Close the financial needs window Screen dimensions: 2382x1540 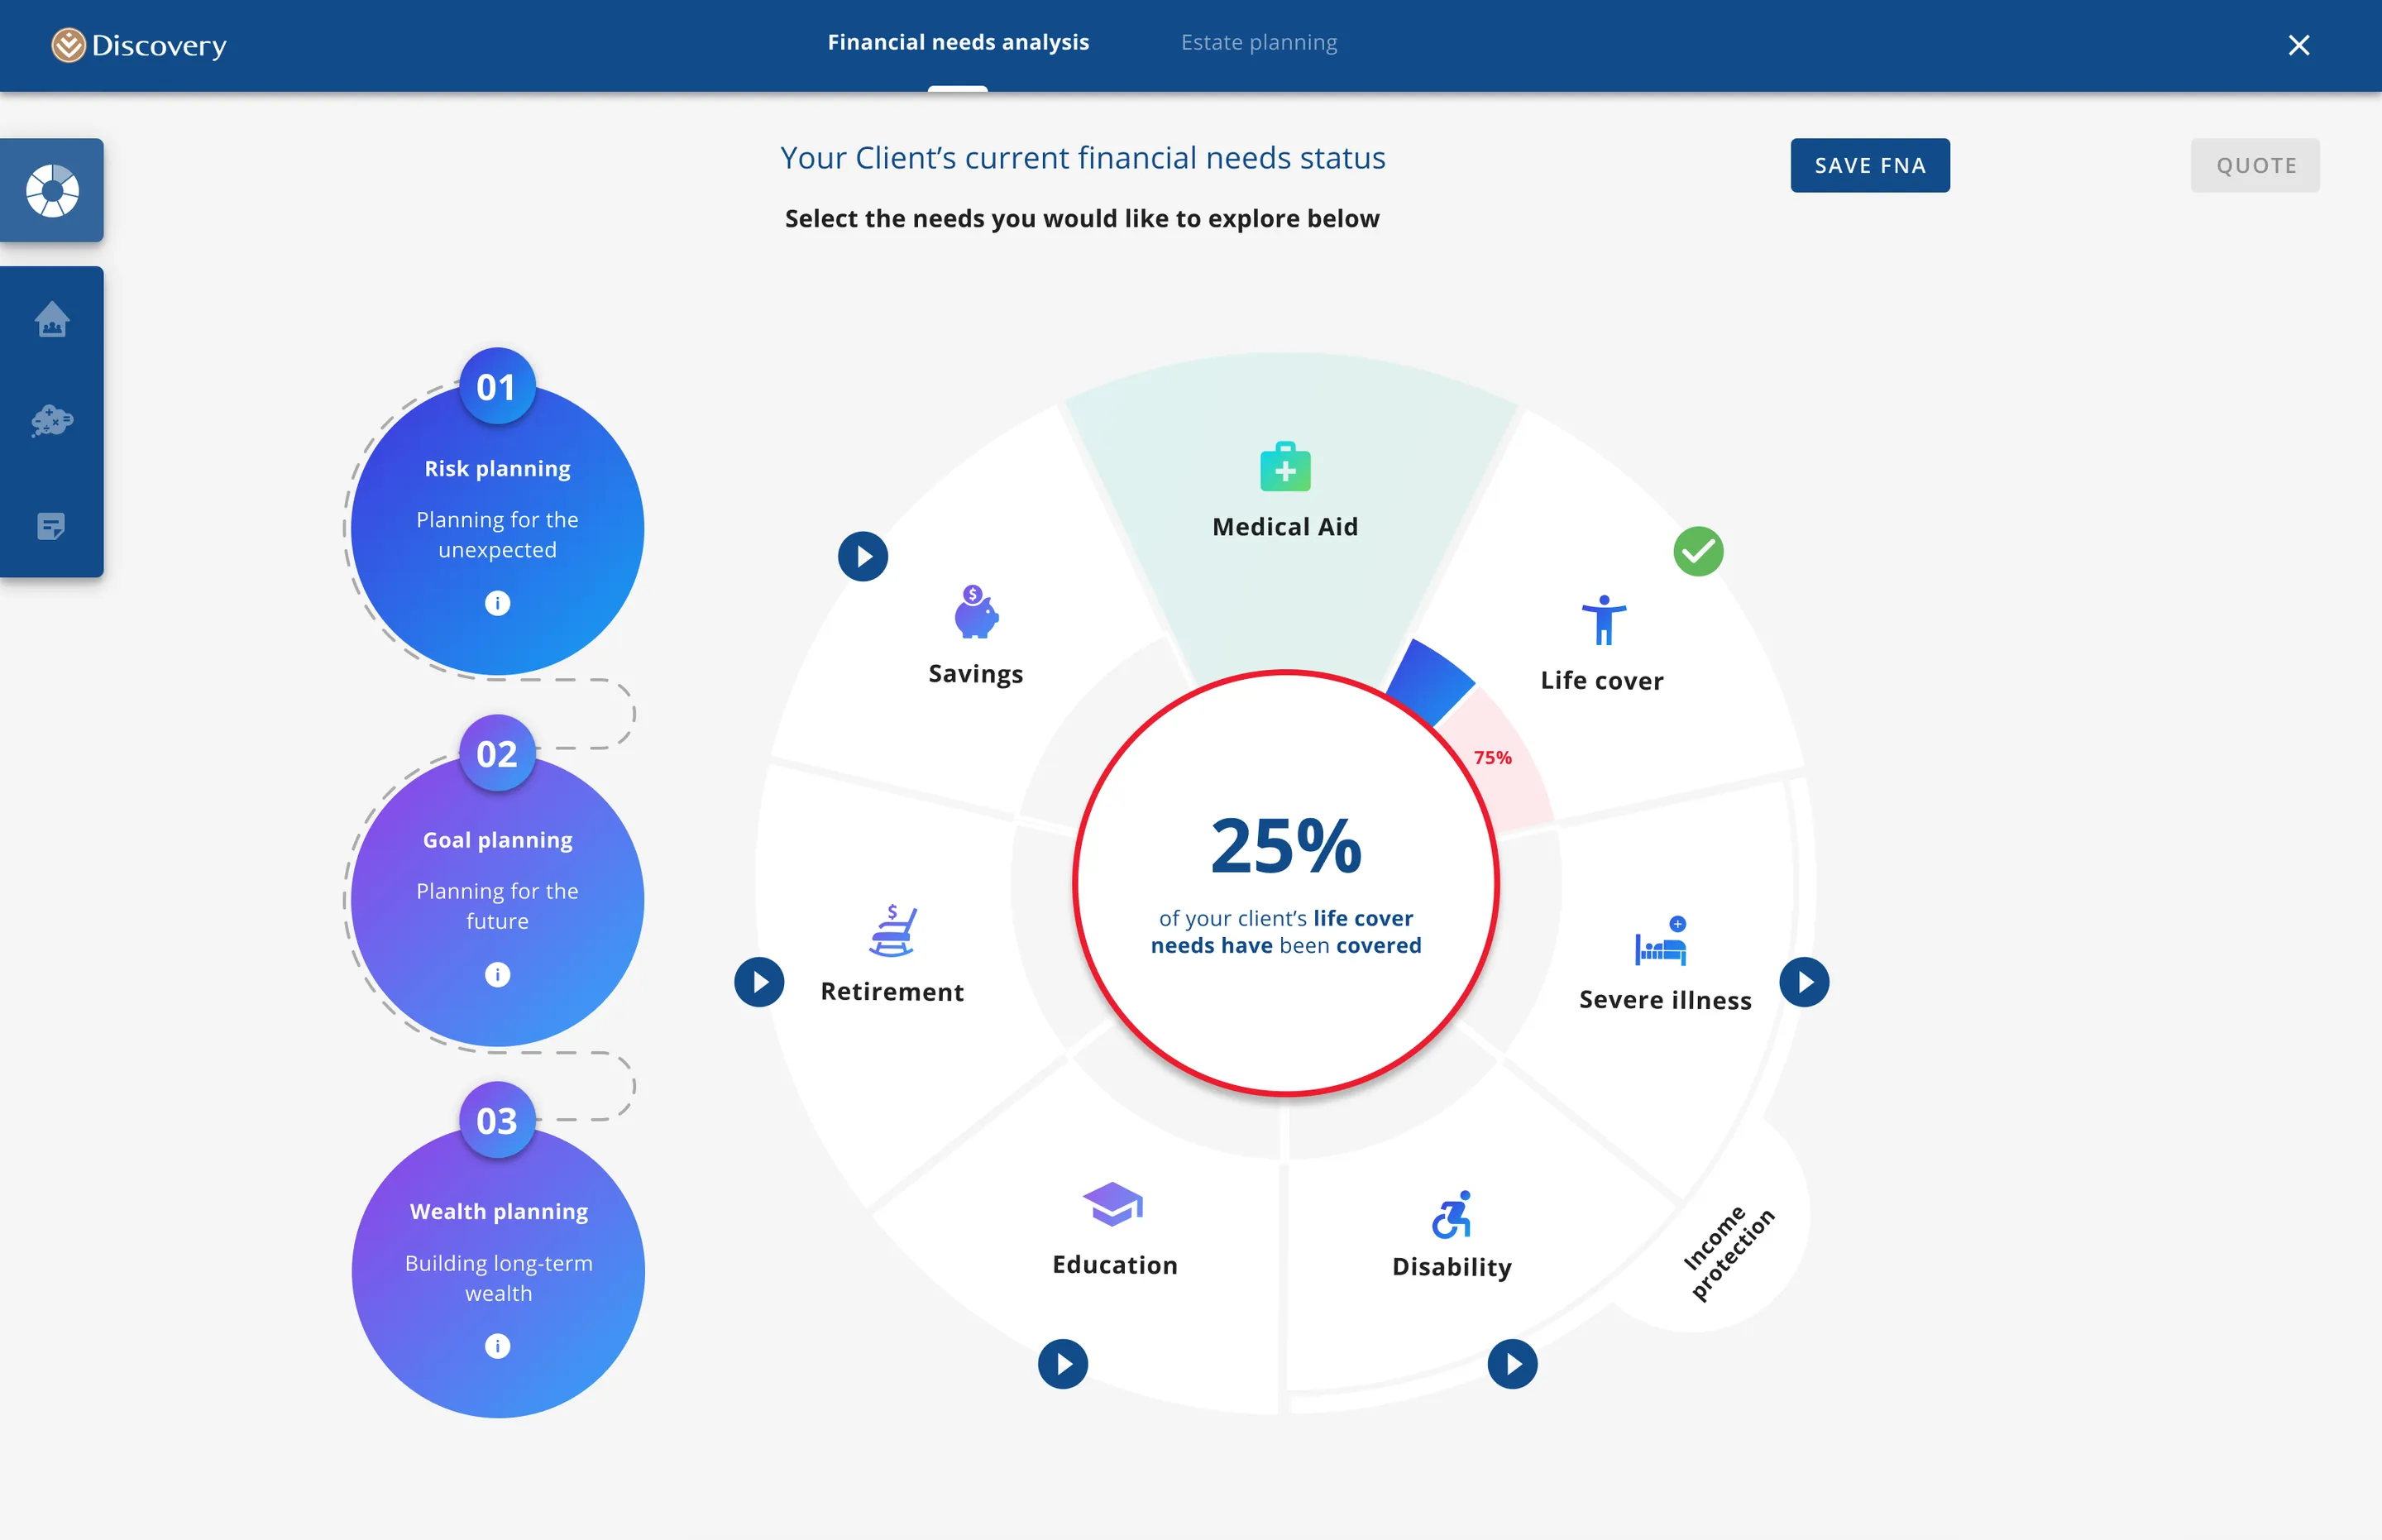(2298, 45)
